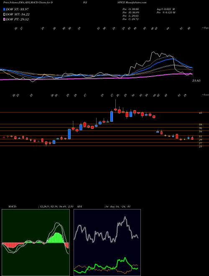Click the ADX label above blue panel
The image size is (209, 276).
(79, 207)
